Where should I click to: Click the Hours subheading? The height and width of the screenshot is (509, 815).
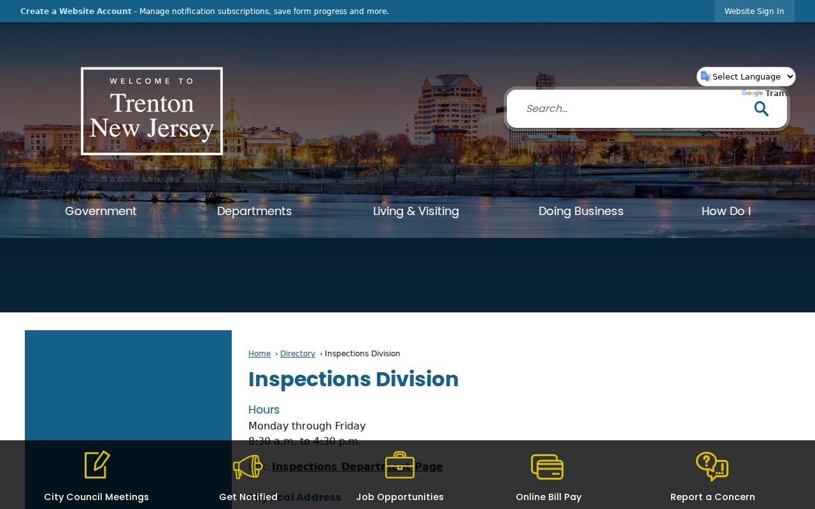click(264, 410)
